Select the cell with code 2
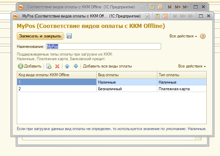This screenshot has height=156, width=220. [x=57, y=88]
